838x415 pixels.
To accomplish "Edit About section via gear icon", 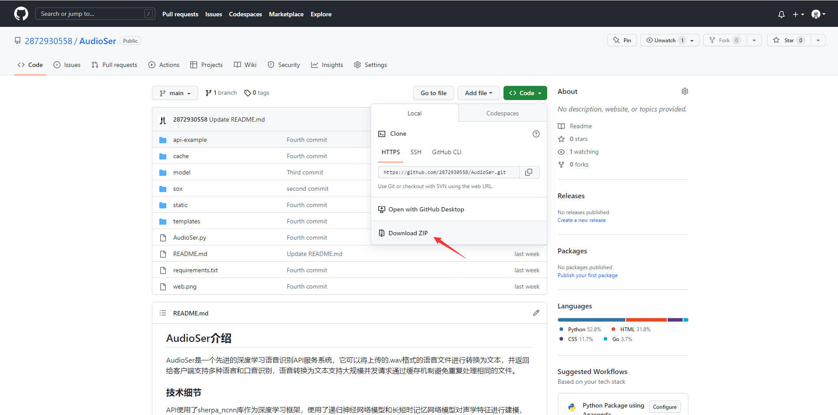I will coord(684,91).
